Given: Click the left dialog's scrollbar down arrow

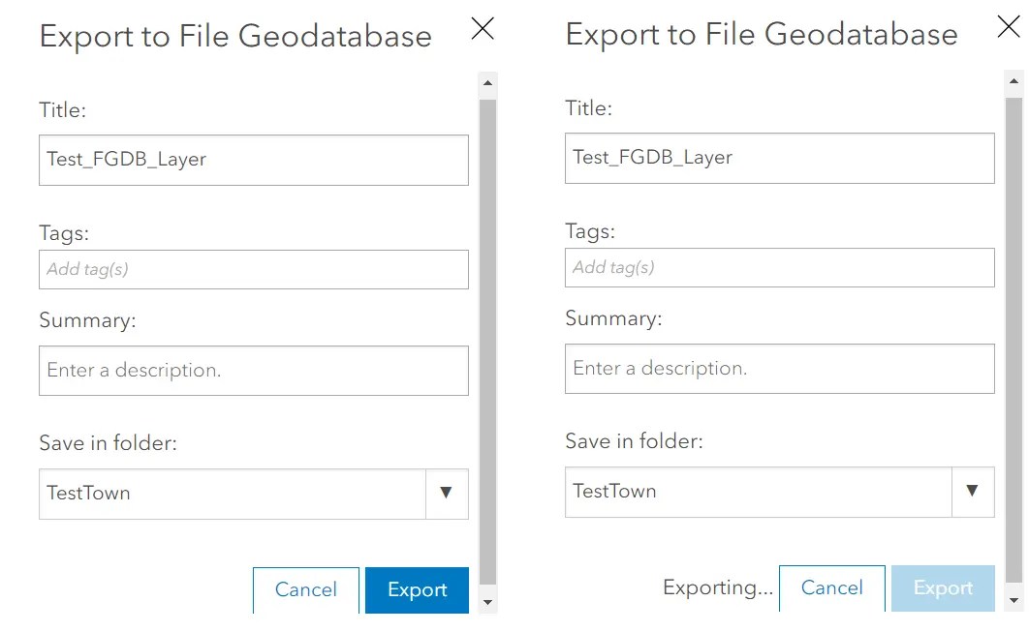Looking at the screenshot, I should pos(487,602).
